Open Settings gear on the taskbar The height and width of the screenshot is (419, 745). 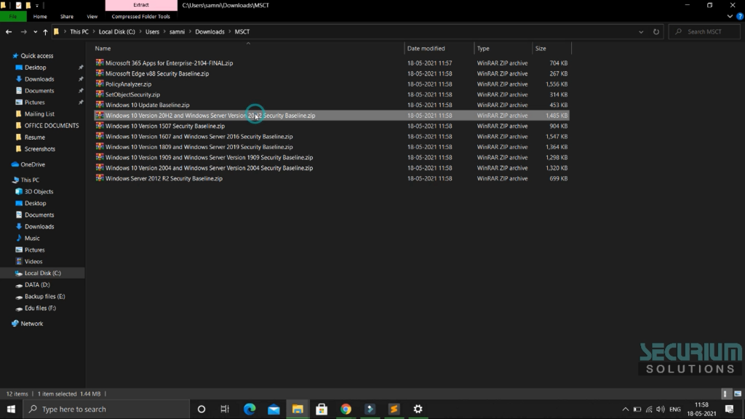[x=418, y=409]
